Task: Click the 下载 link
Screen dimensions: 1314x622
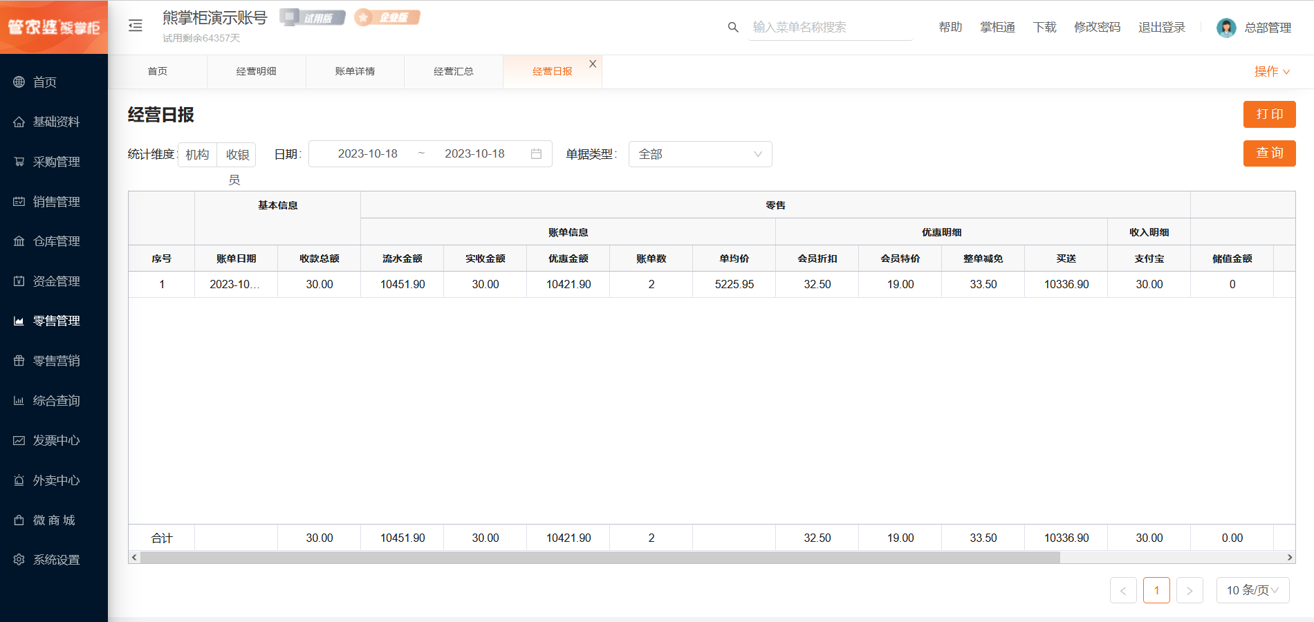Action: pos(1044,27)
